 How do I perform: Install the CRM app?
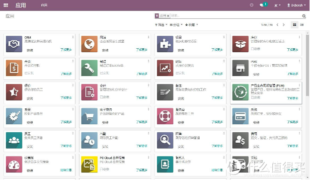click(30, 50)
